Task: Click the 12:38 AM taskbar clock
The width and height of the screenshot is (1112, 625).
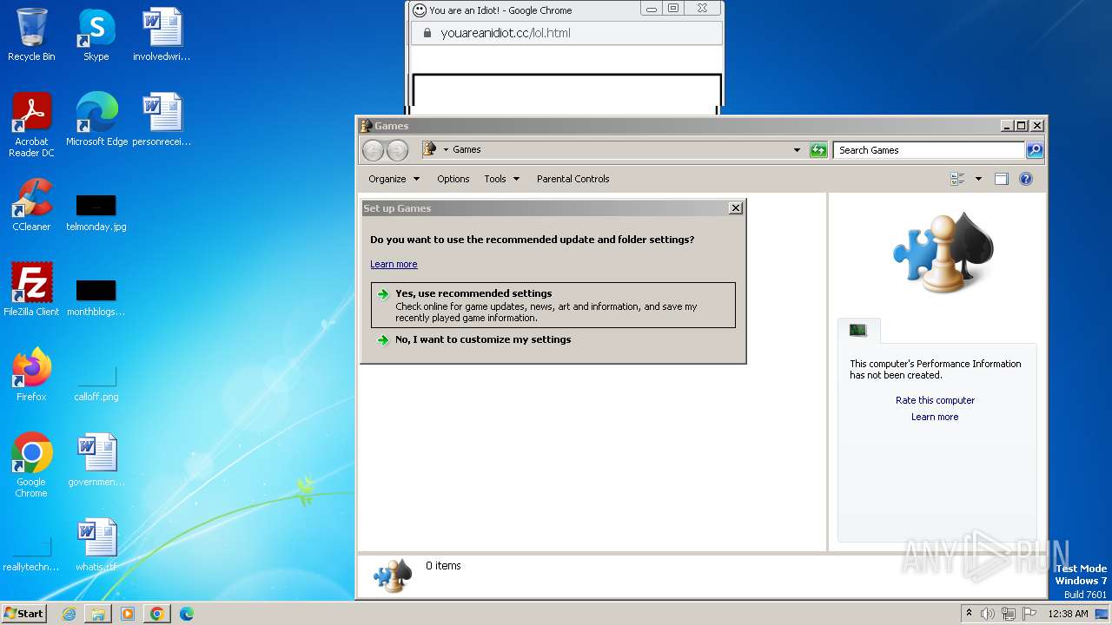Action: [1068, 614]
